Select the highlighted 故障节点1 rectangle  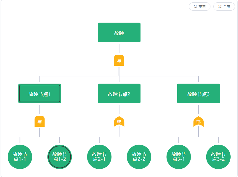(x=39, y=94)
